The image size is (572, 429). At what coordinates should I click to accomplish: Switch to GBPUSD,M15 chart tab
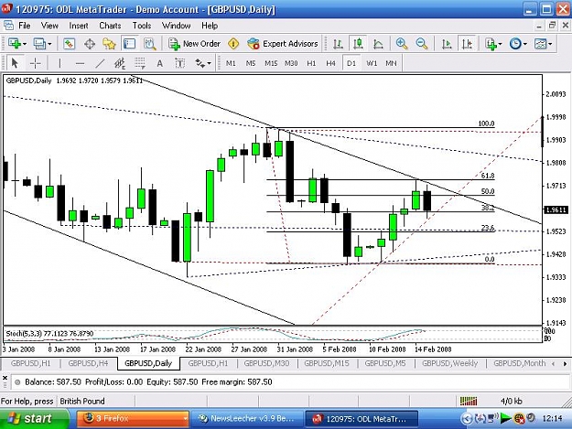coord(327,363)
